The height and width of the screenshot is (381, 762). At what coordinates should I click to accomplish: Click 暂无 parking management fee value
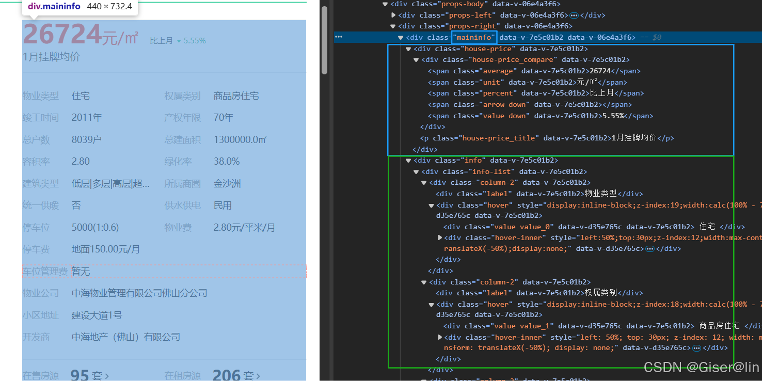[x=81, y=272]
